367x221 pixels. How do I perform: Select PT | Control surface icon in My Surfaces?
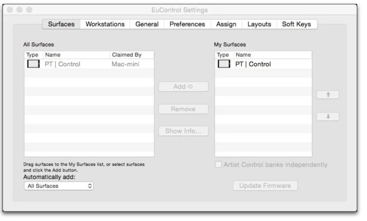click(224, 64)
